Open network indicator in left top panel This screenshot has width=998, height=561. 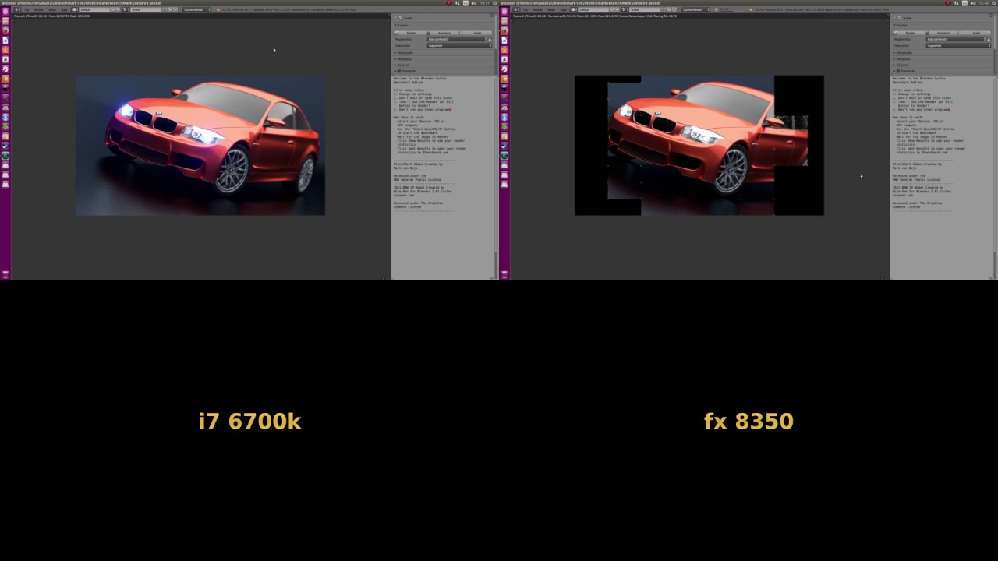457,3
